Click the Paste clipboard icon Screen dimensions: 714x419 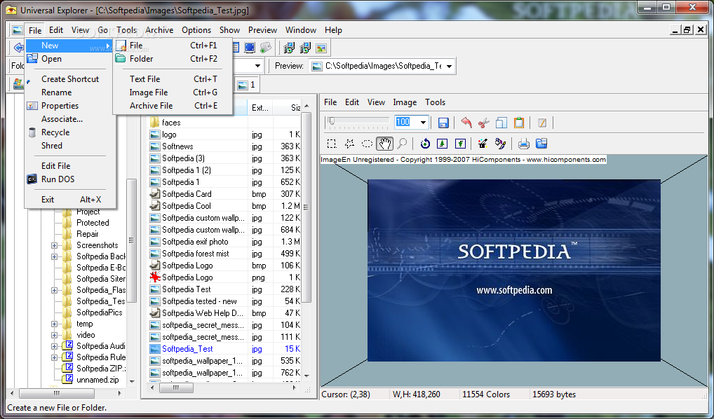click(518, 123)
